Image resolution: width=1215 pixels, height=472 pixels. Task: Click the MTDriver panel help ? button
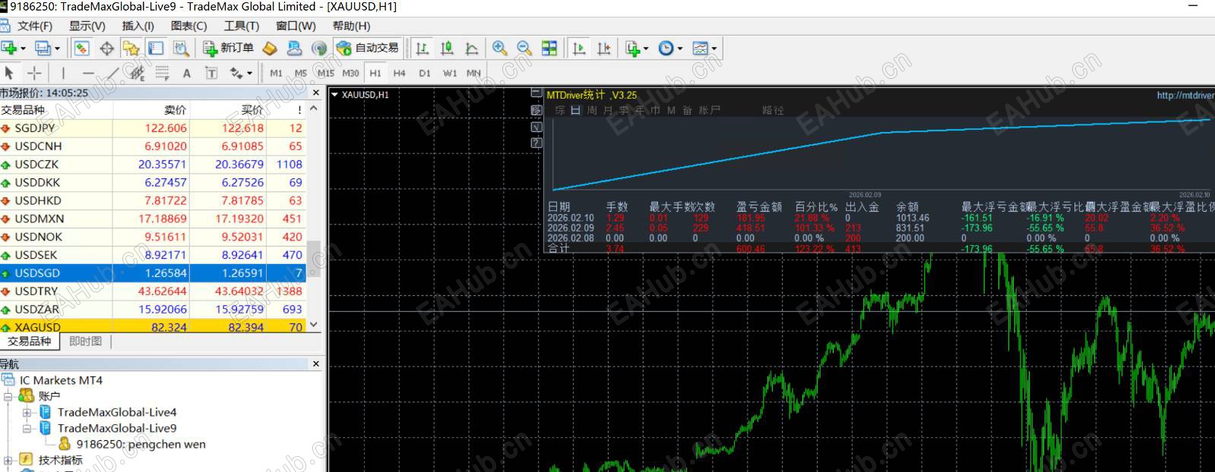click(536, 142)
